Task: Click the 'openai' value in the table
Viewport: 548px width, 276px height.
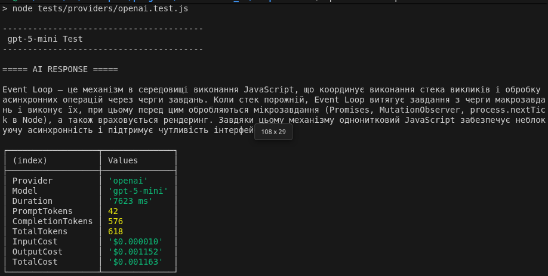Action: pyautogui.click(x=128, y=181)
